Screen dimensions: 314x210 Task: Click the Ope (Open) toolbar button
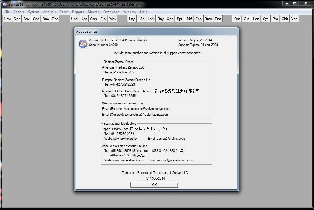pos(17,19)
